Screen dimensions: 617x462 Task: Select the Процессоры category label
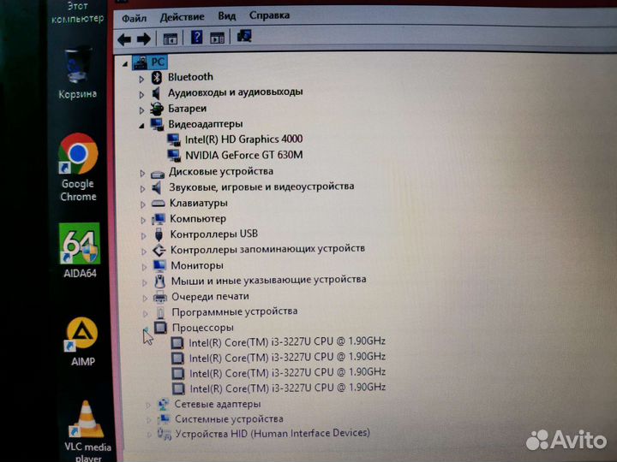click(202, 327)
